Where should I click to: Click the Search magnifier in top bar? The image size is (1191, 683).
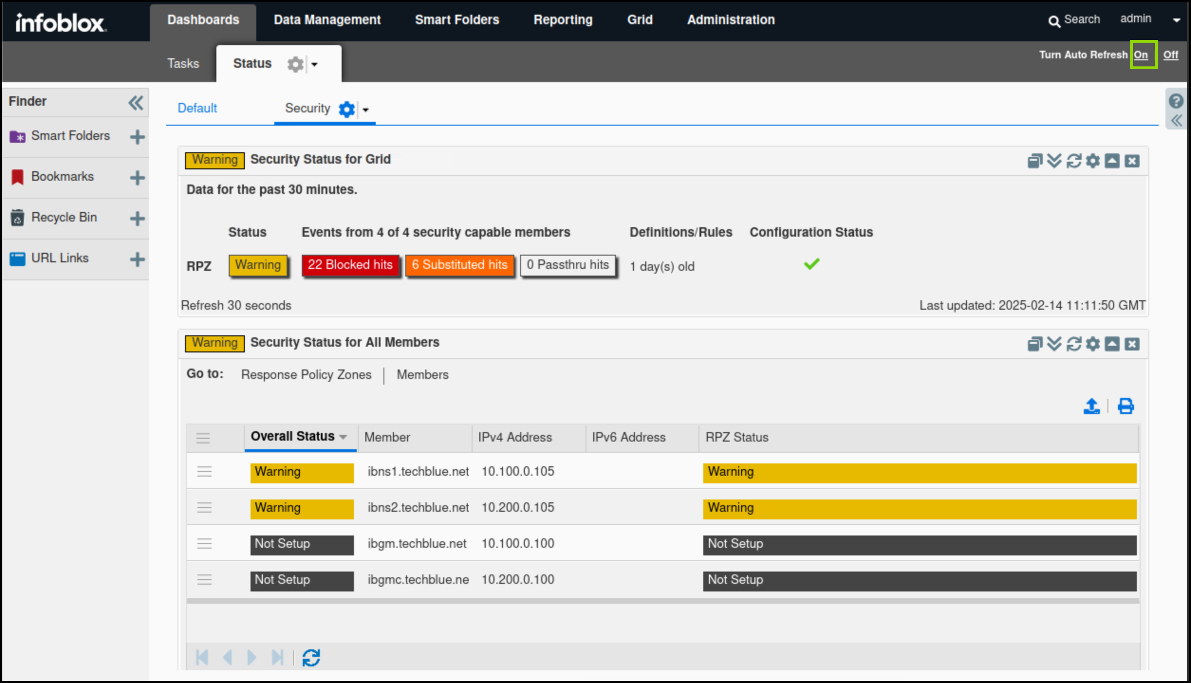1054,21
